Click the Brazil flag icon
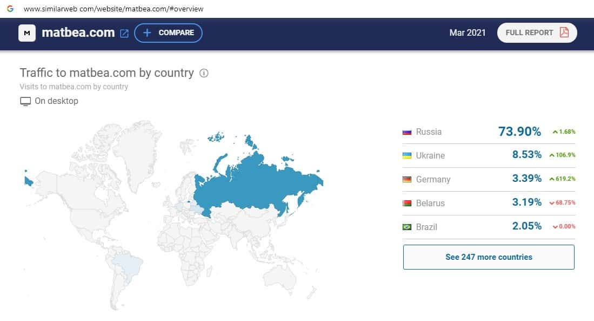This screenshot has width=594, height=321. coord(407,227)
